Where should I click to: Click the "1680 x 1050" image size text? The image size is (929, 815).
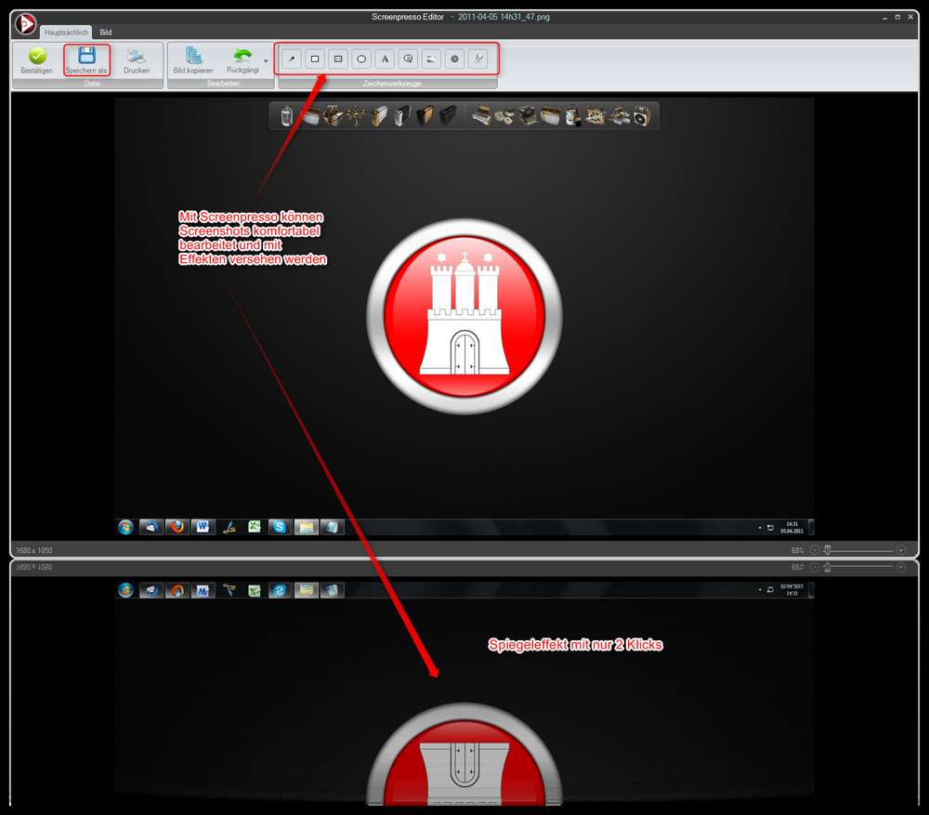pyautogui.click(x=34, y=551)
